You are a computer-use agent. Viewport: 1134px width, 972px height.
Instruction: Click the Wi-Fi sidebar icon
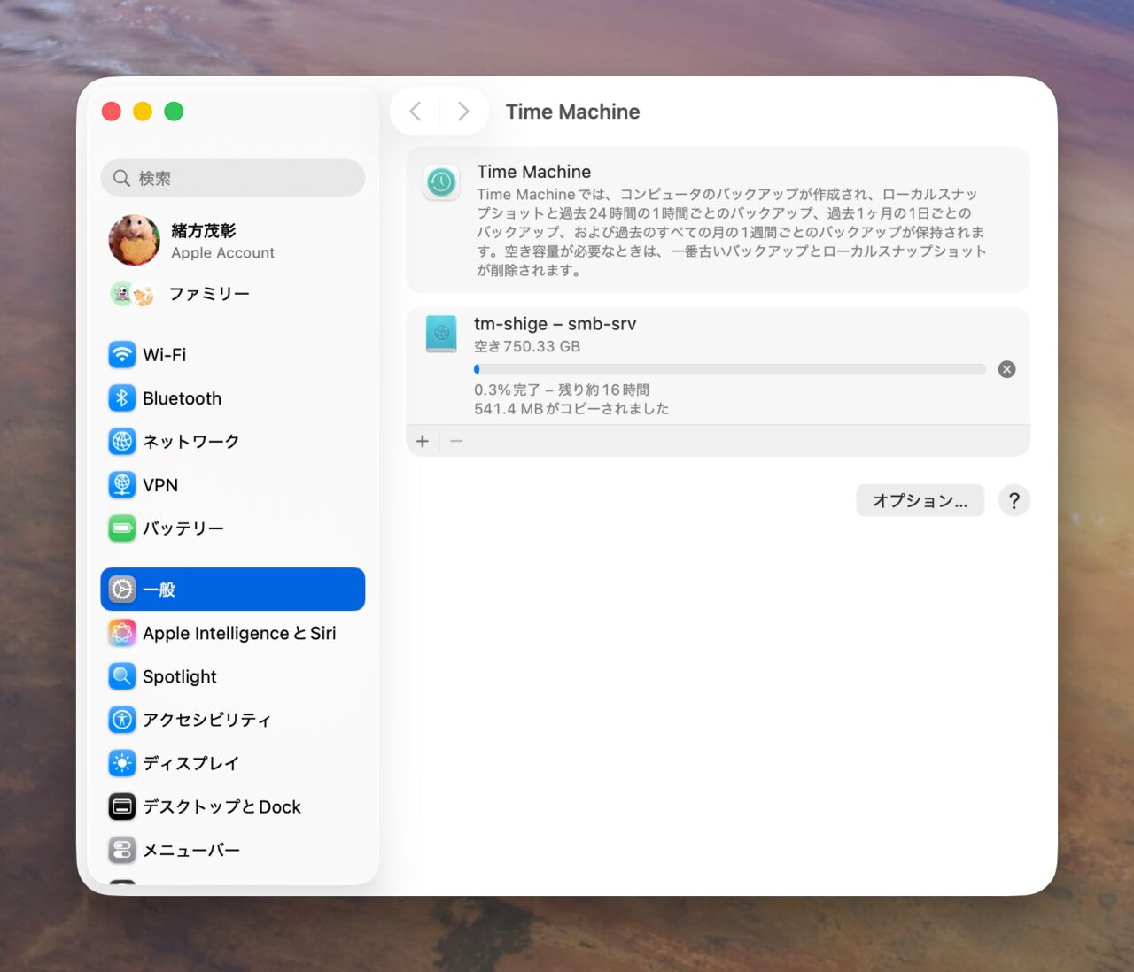coord(122,355)
